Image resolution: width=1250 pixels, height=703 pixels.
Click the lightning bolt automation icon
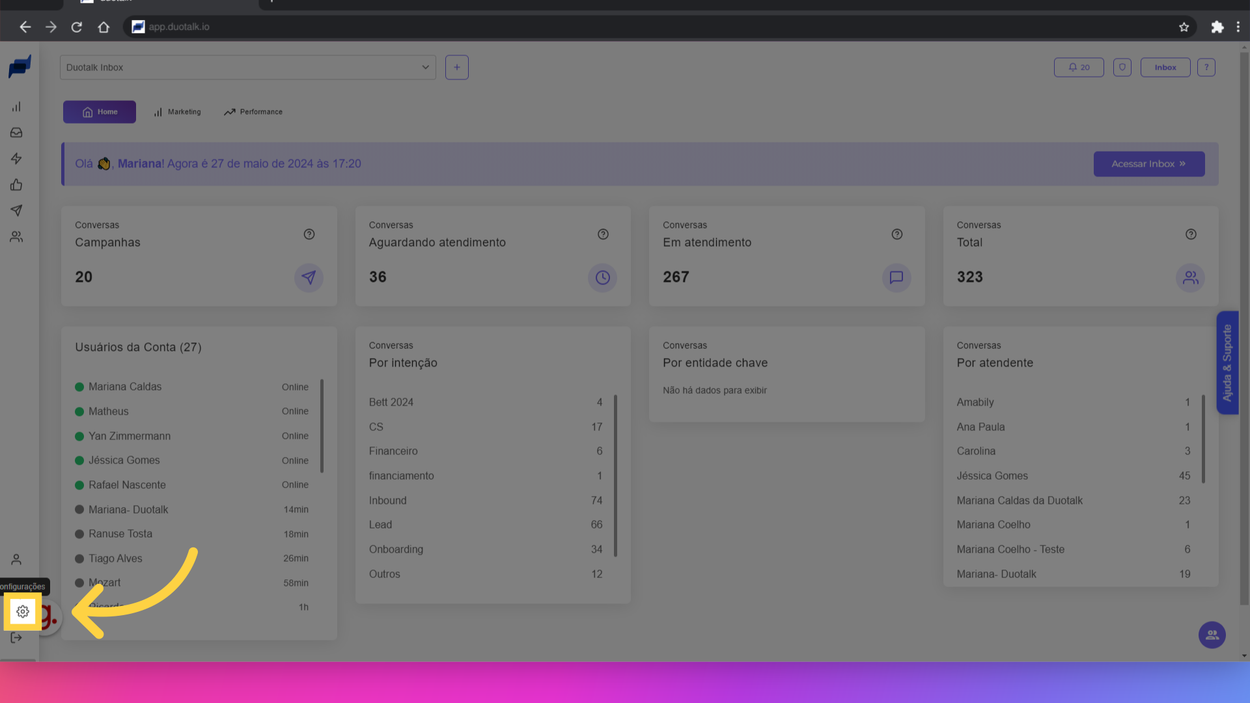coord(16,159)
